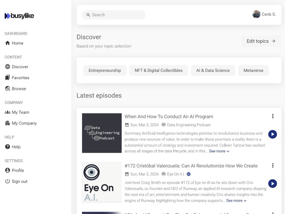285x214 pixels.
Task: Click Eye On A.I. show name
Action: (176, 174)
